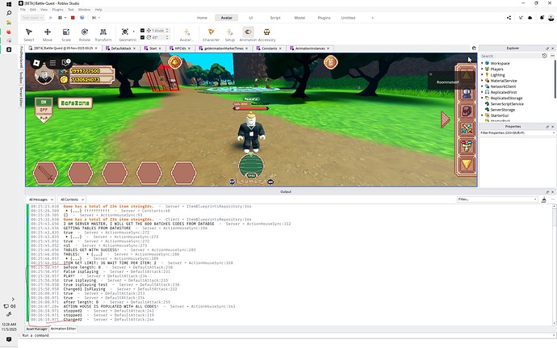Click the Character tool icon

pos(211,35)
